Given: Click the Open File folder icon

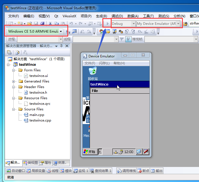Looking at the screenshot, I should click(x=30, y=23).
